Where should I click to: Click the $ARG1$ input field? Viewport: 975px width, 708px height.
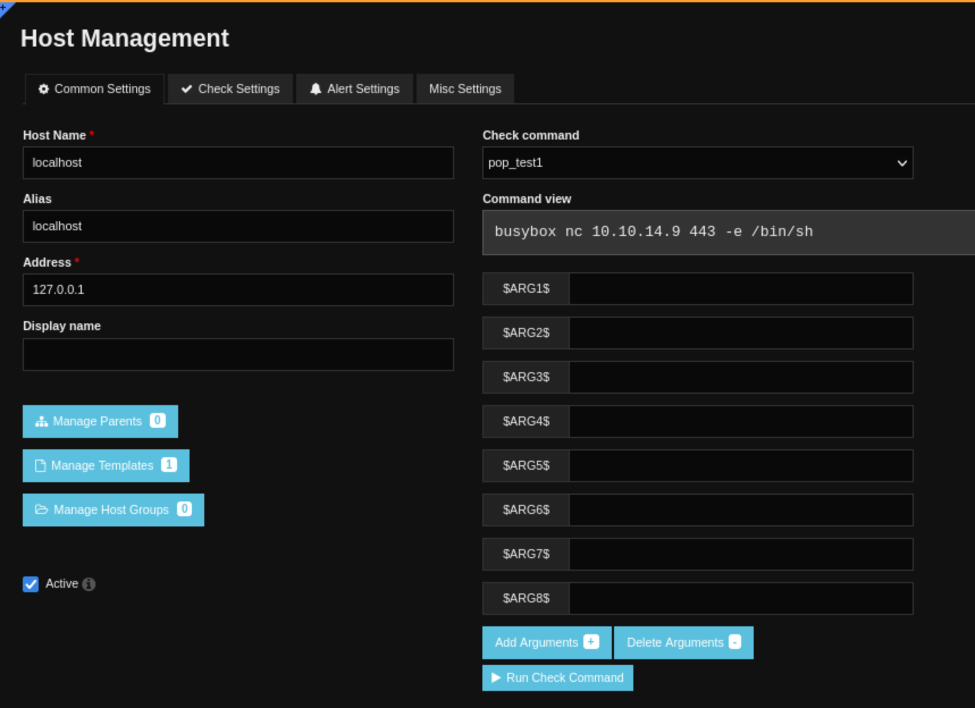point(741,289)
